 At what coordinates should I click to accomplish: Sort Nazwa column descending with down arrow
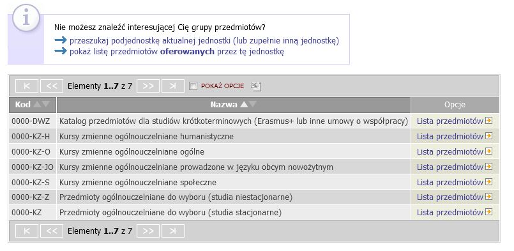tap(252, 104)
